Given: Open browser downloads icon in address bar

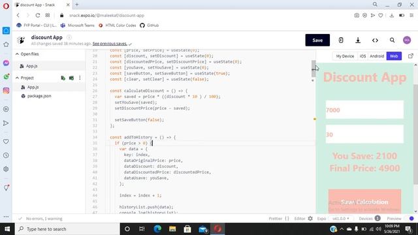Looking at the screenshot, I should (x=392, y=16).
